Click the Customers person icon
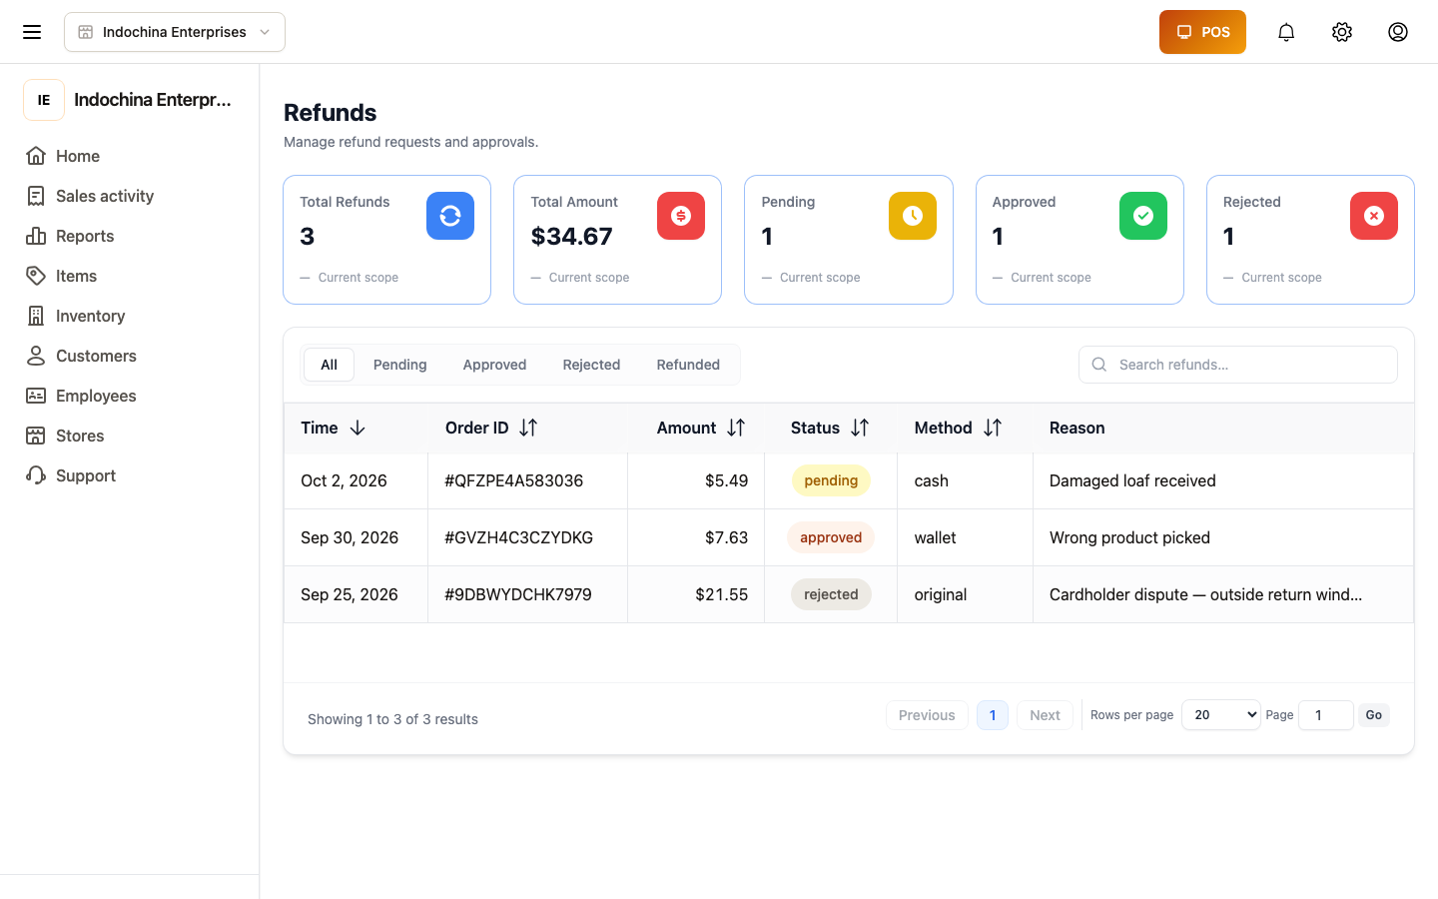 coord(36,356)
